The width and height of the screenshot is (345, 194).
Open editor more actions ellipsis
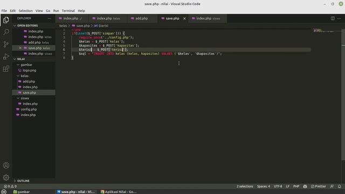(339, 18)
